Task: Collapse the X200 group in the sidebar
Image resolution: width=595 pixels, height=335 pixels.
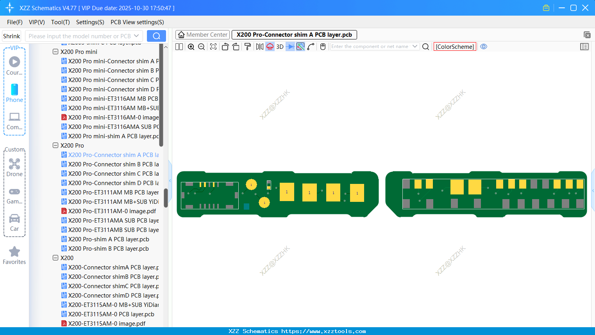Action: coord(55,258)
